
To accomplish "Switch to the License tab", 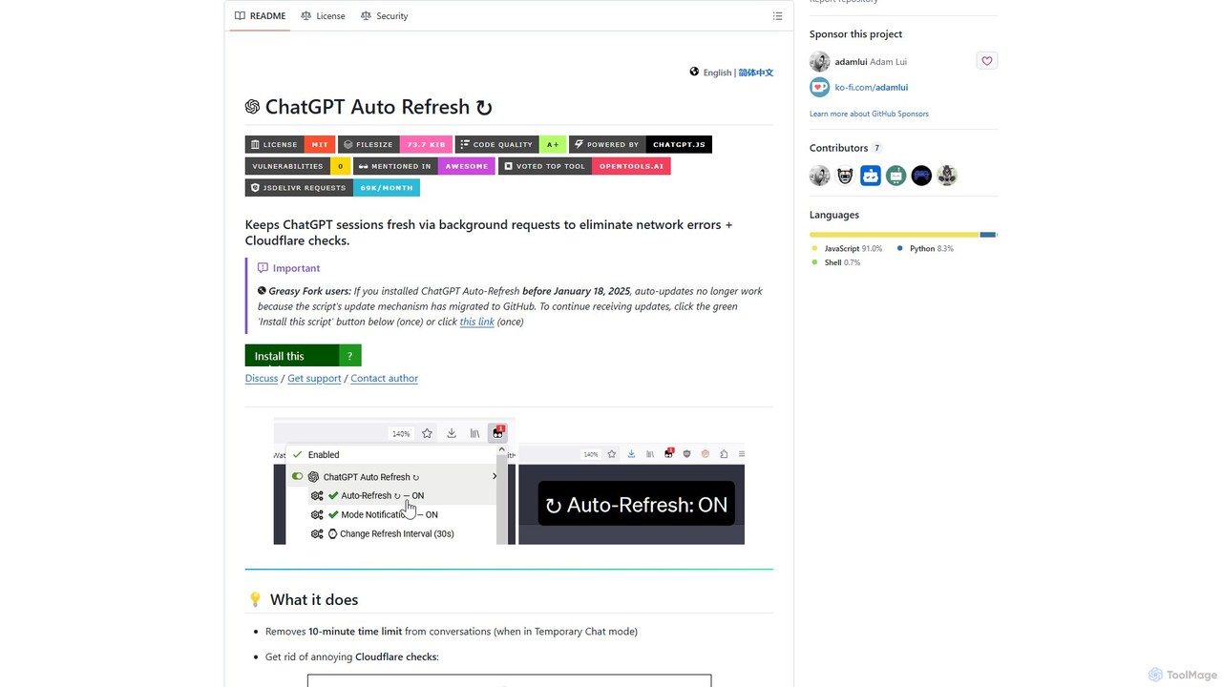I will click(x=323, y=16).
